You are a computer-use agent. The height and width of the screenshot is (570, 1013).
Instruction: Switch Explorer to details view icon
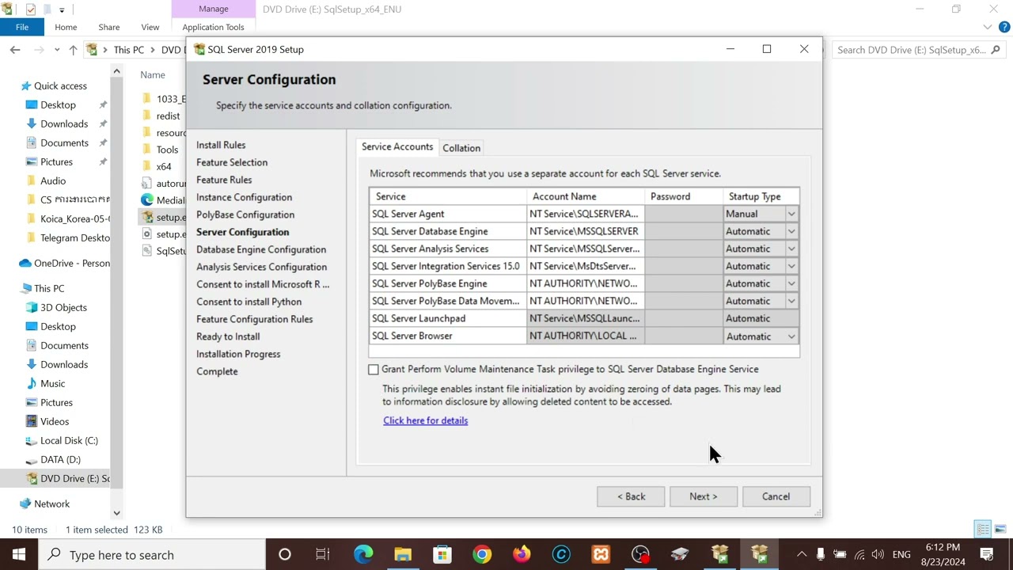point(983,529)
